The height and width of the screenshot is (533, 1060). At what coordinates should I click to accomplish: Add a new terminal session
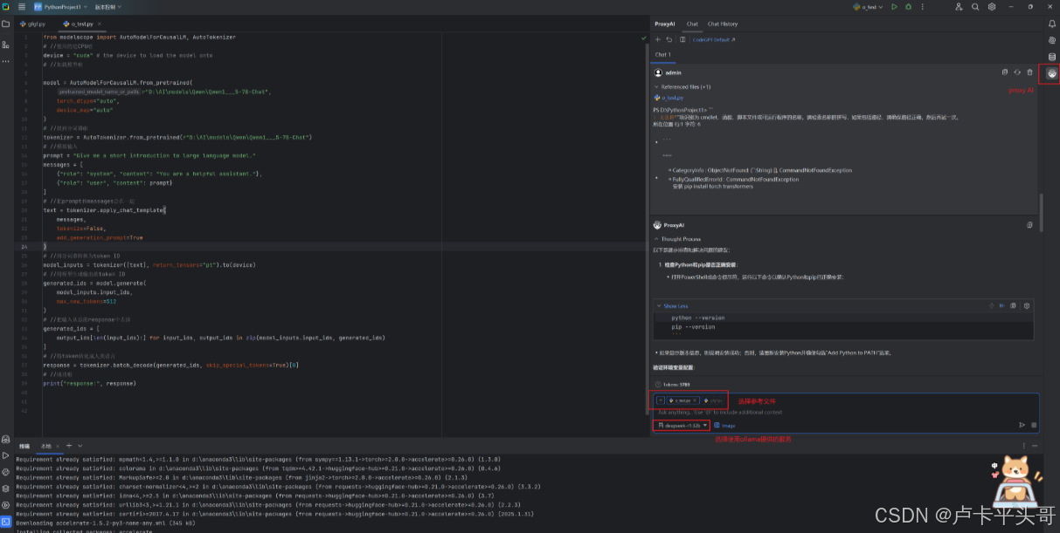coord(68,446)
